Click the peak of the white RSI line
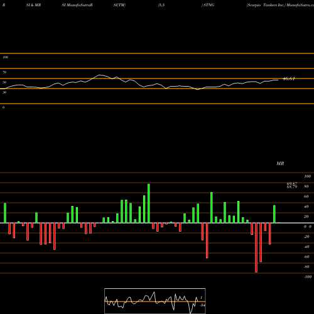 coord(100,75)
